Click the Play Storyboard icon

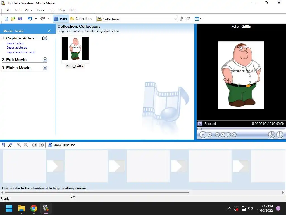(41, 145)
